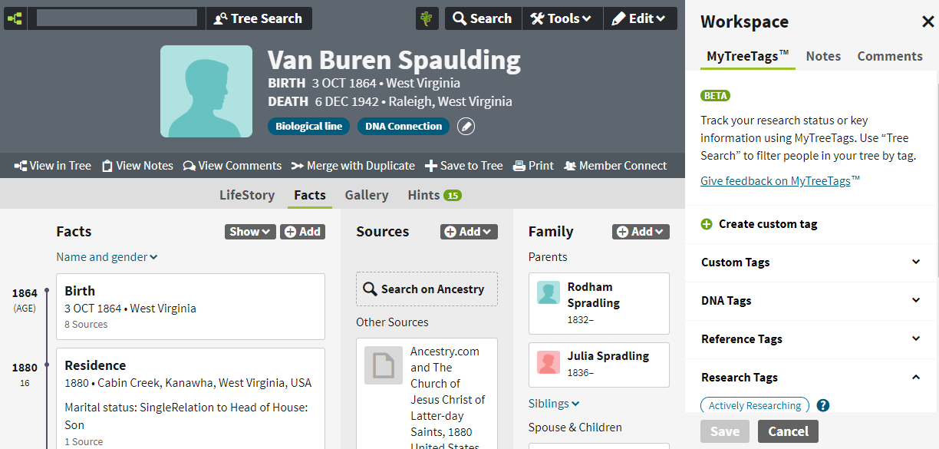Expand the Custom Tags section
This screenshot has width=939, height=449.
click(811, 262)
